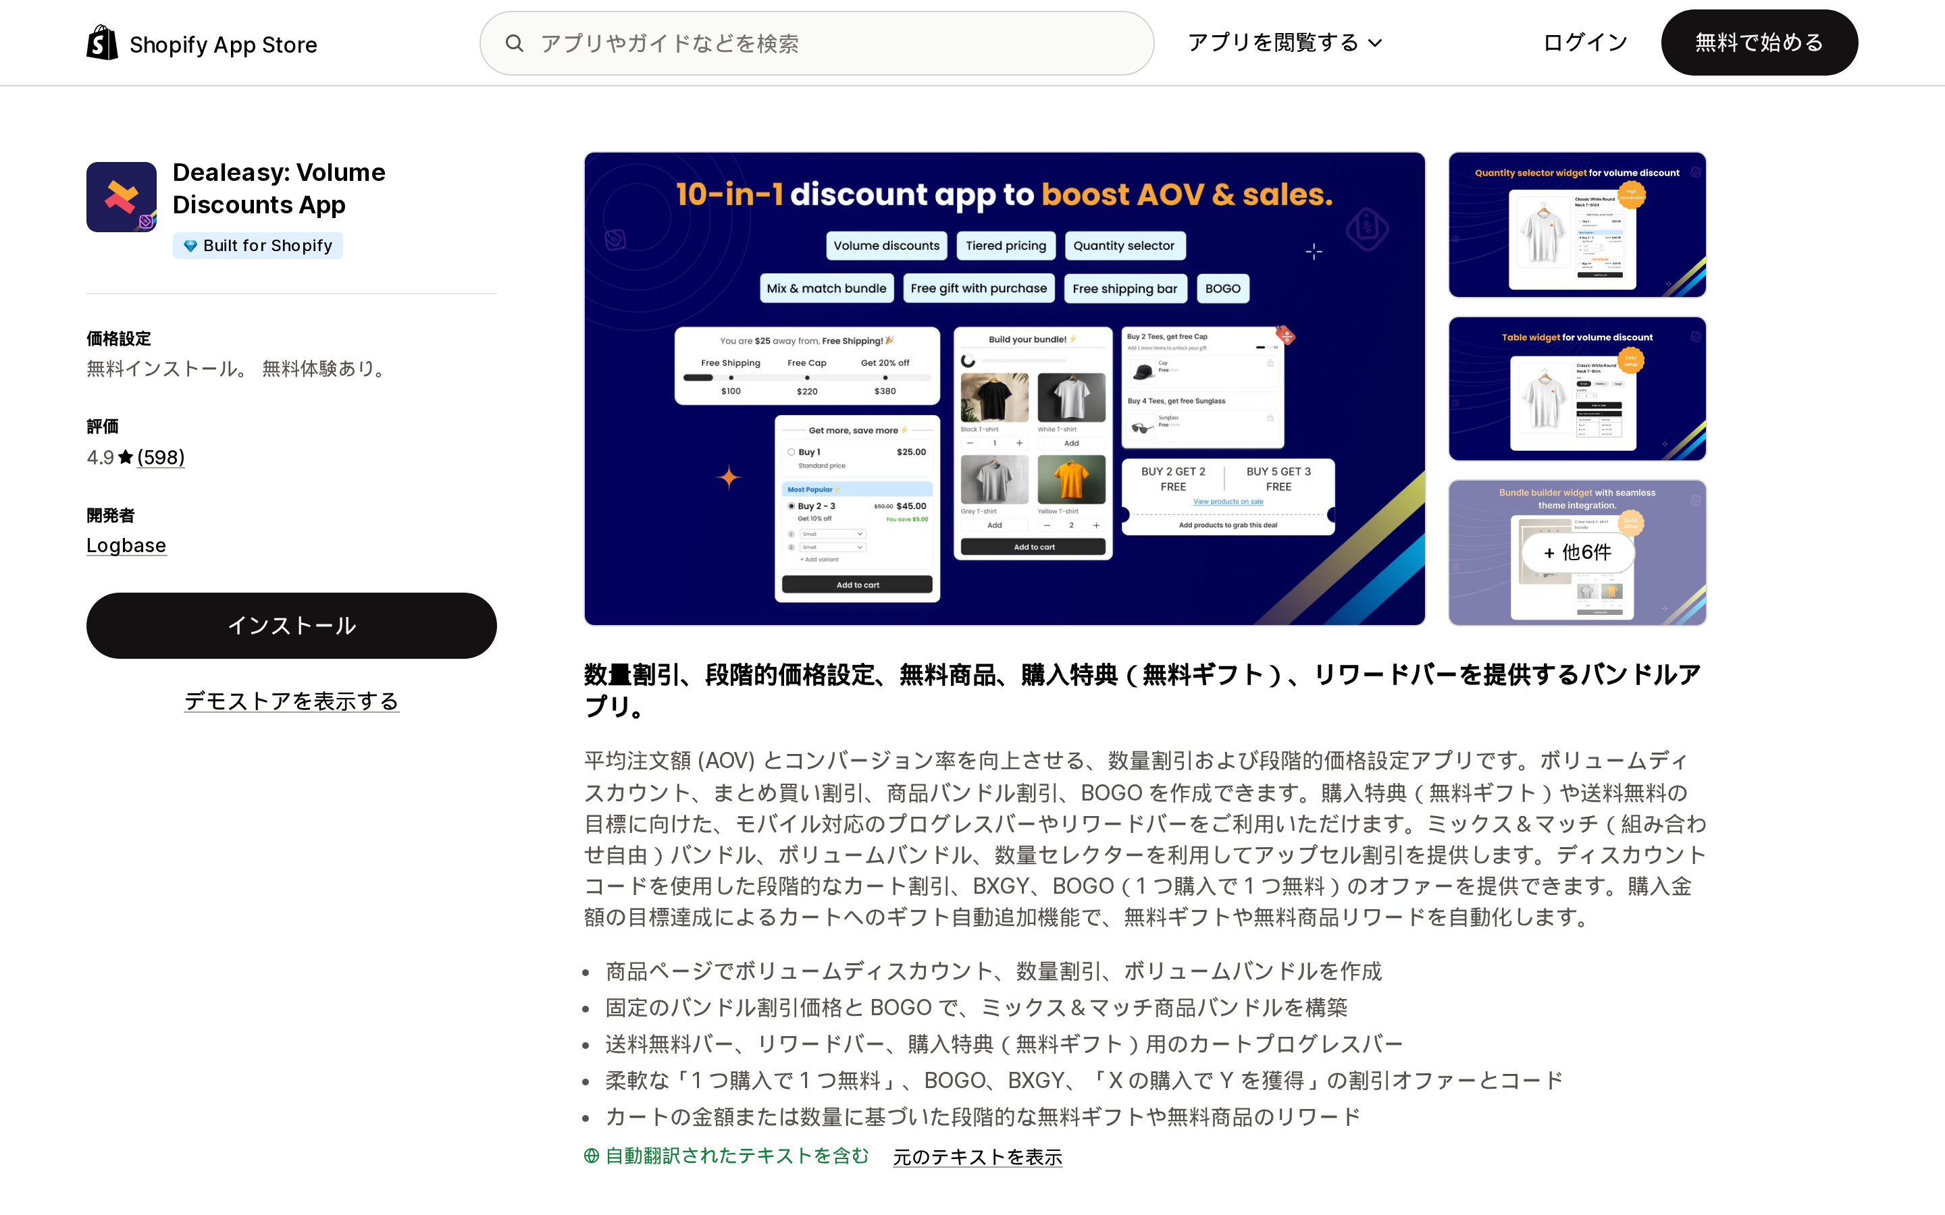The image size is (1945, 1215).
Task: Click the Built for Shopify diamond icon
Action: tap(190, 246)
